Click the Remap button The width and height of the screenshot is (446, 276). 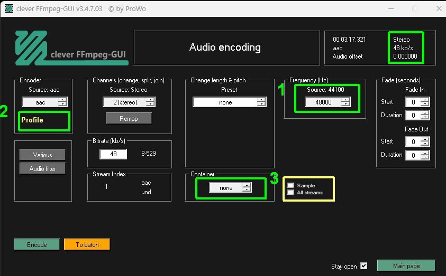[x=129, y=119]
